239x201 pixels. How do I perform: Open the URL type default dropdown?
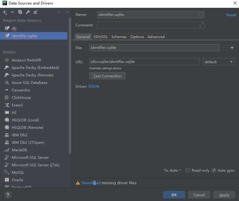[219, 62]
